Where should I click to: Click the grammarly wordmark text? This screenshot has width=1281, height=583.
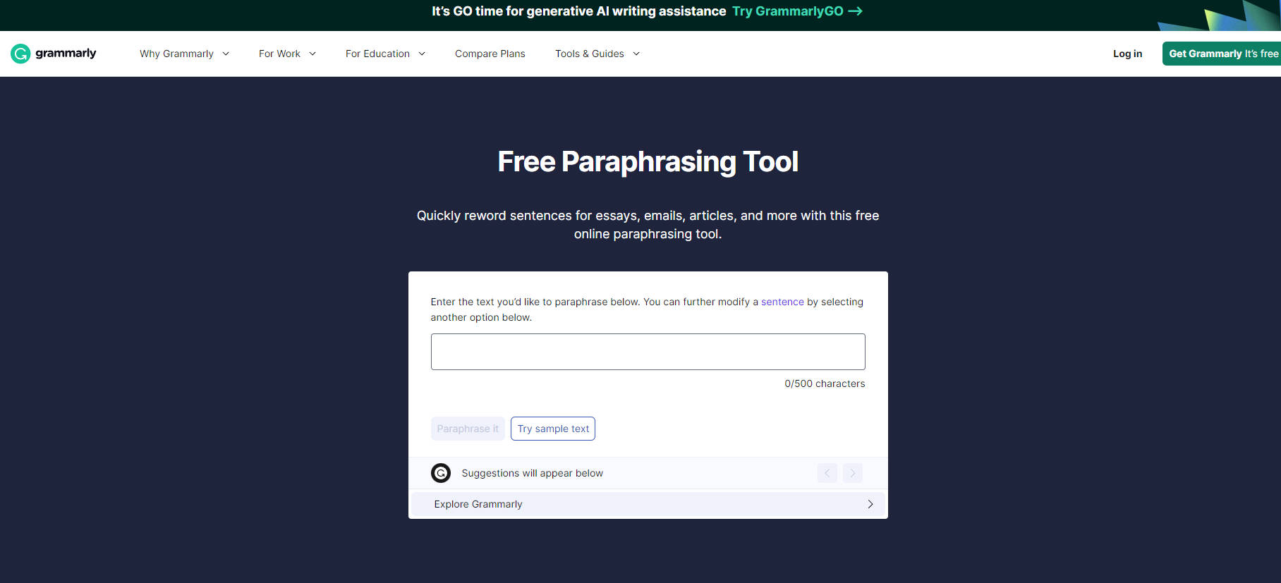[x=66, y=54]
